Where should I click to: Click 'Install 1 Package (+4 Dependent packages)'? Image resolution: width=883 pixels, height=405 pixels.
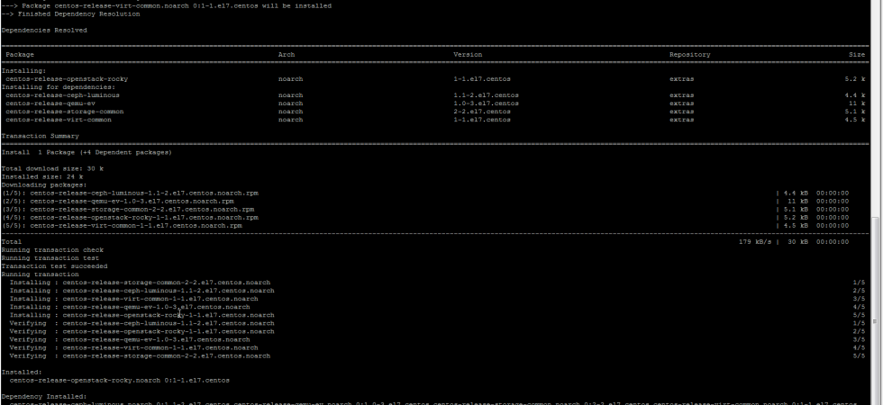86,152
